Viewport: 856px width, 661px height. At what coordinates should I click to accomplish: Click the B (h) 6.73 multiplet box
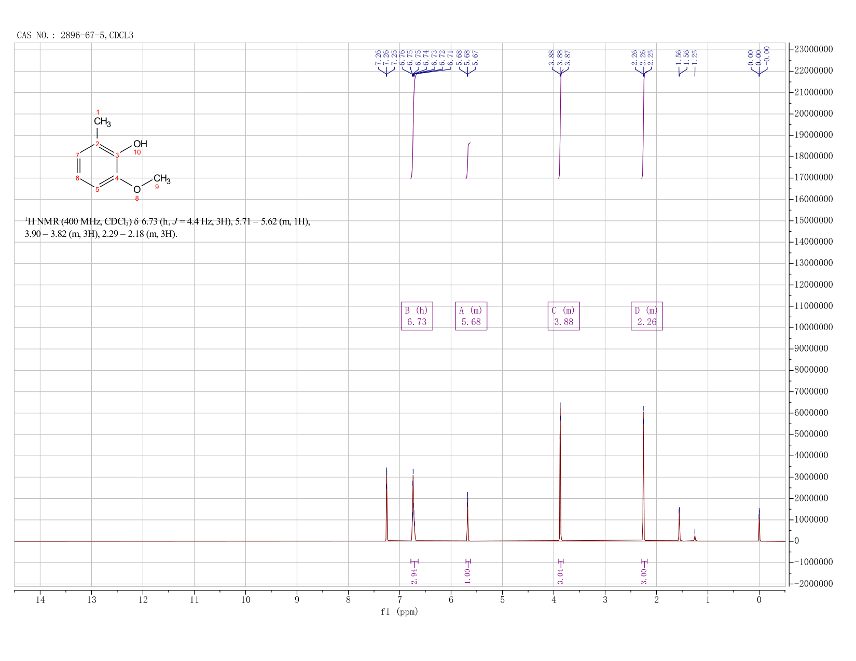pyautogui.click(x=417, y=316)
